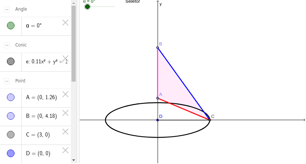The height and width of the screenshot is (164, 306).
Task: Delete point C entry
Action: [65, 132]
